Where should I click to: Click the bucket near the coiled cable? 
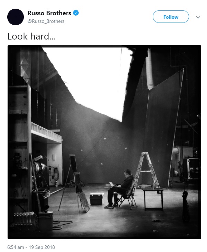46,221
